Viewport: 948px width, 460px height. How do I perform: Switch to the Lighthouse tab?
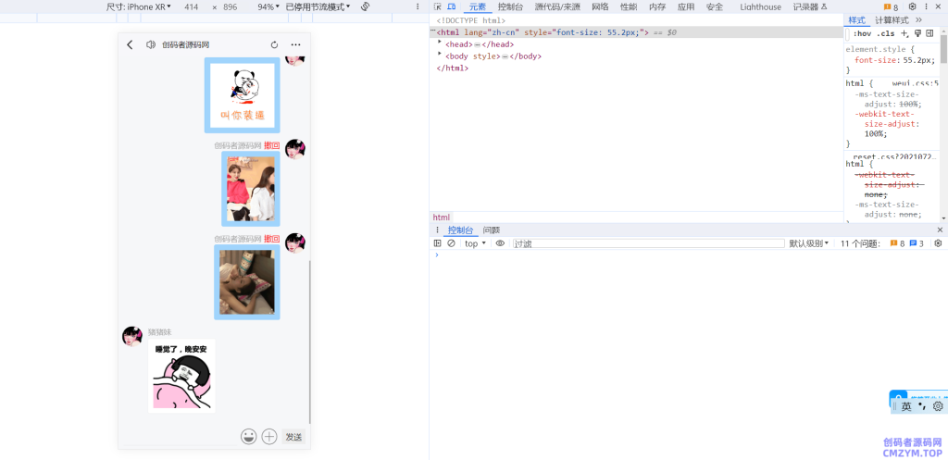click(760, 6)
